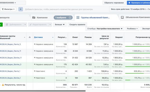The width and height of the screenshot is (150, 92).
Task: Click the Доставка sort arrow
Action: click(53, 37)
